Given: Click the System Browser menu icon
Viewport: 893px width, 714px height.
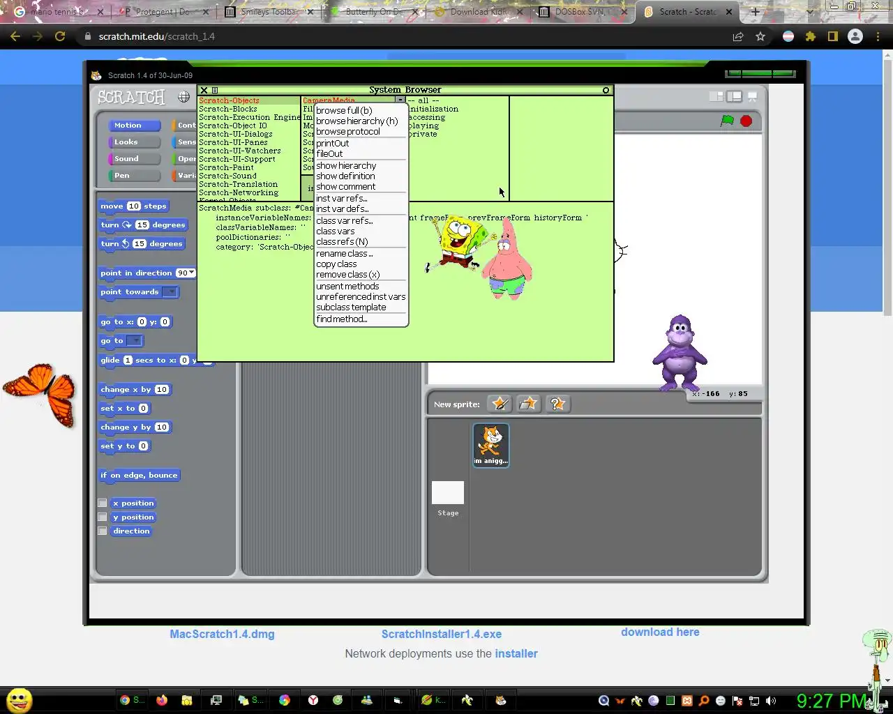Looking at the screenshot, I should (x=215, y=90).
